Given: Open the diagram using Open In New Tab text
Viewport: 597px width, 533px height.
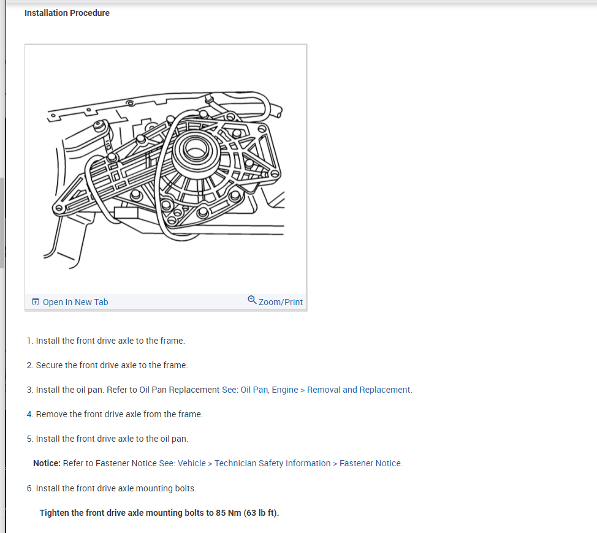Looking at the screenshot, I should (x=75, y=302).
